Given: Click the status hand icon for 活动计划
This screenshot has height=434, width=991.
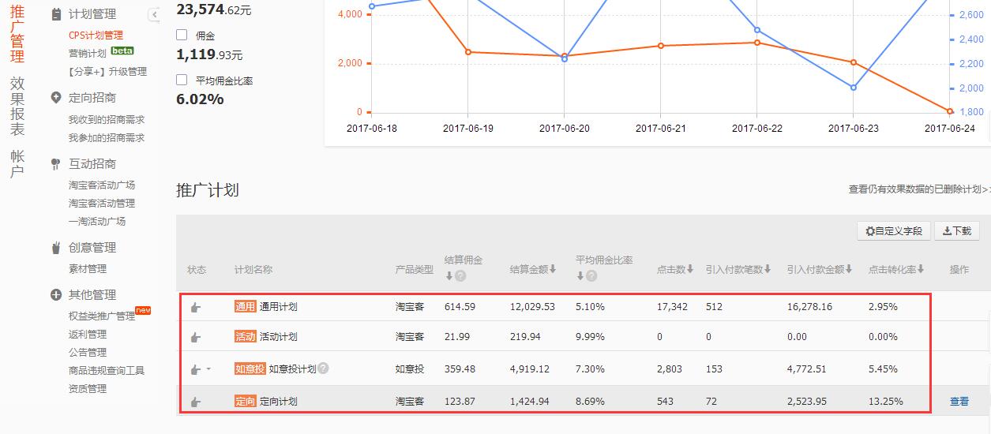Looking at the screenshot, I should click(x=195, y=337).
